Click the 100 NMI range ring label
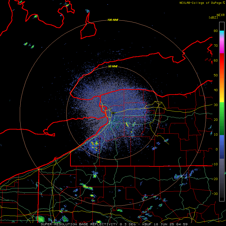The image size is (226, 226). (113, 20)
